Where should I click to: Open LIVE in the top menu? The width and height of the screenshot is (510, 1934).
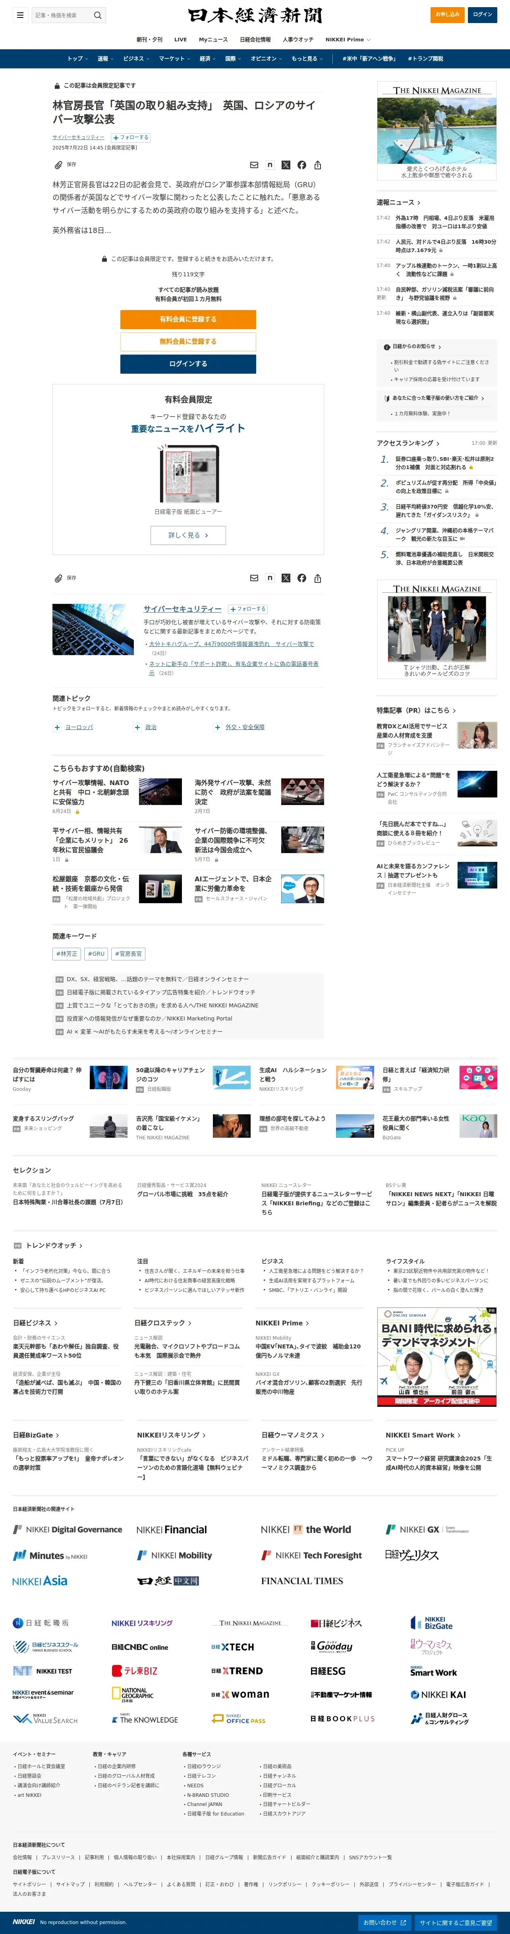(x=181, y=40)
